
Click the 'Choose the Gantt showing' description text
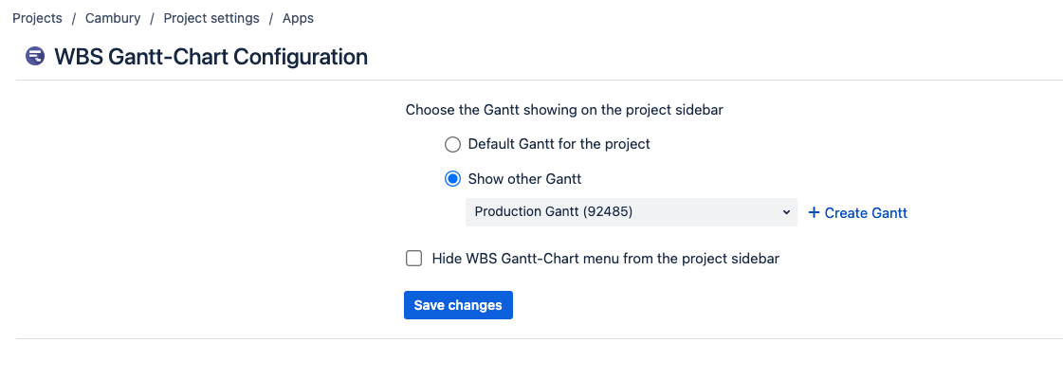tap(564, 110)
